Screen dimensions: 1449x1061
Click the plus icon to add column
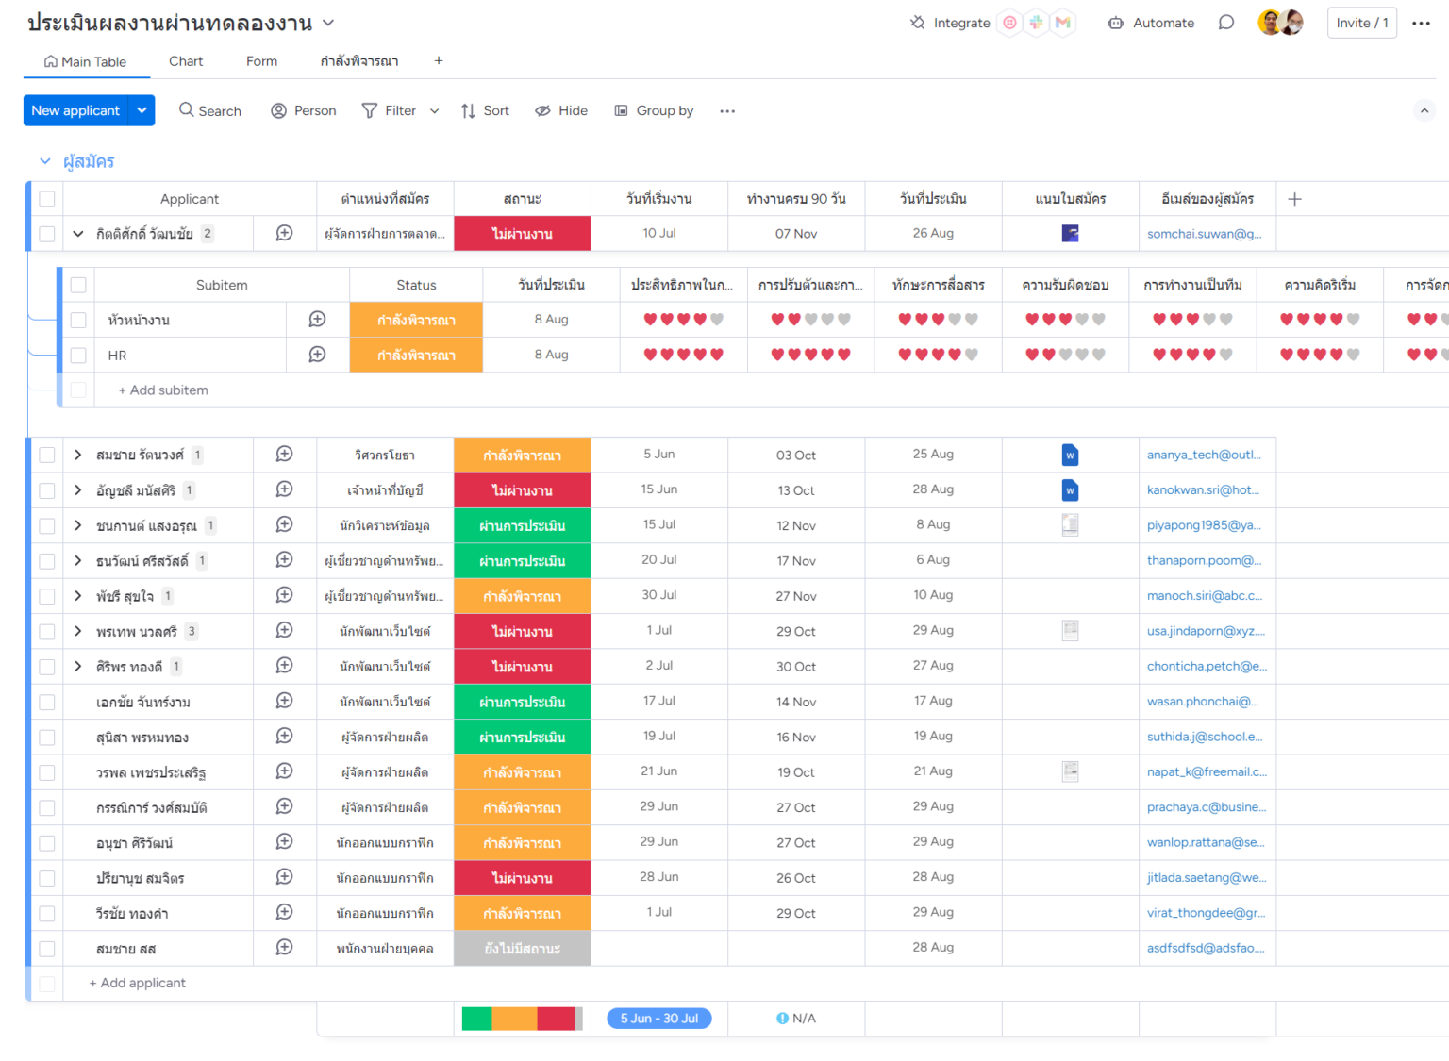(1294, 199)
